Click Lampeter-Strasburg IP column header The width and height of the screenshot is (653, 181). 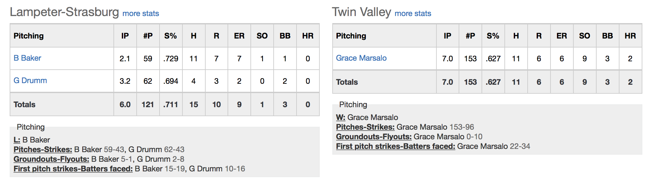[125, 36]
